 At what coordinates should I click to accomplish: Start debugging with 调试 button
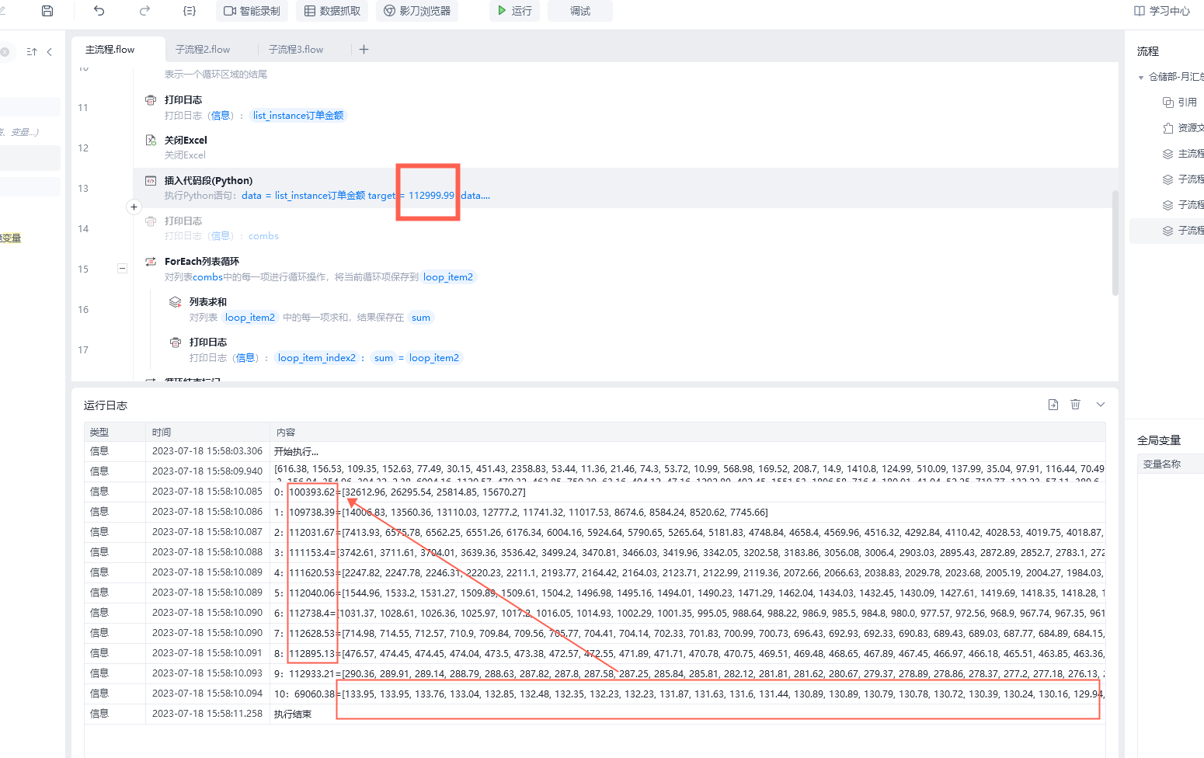point(580,11)
